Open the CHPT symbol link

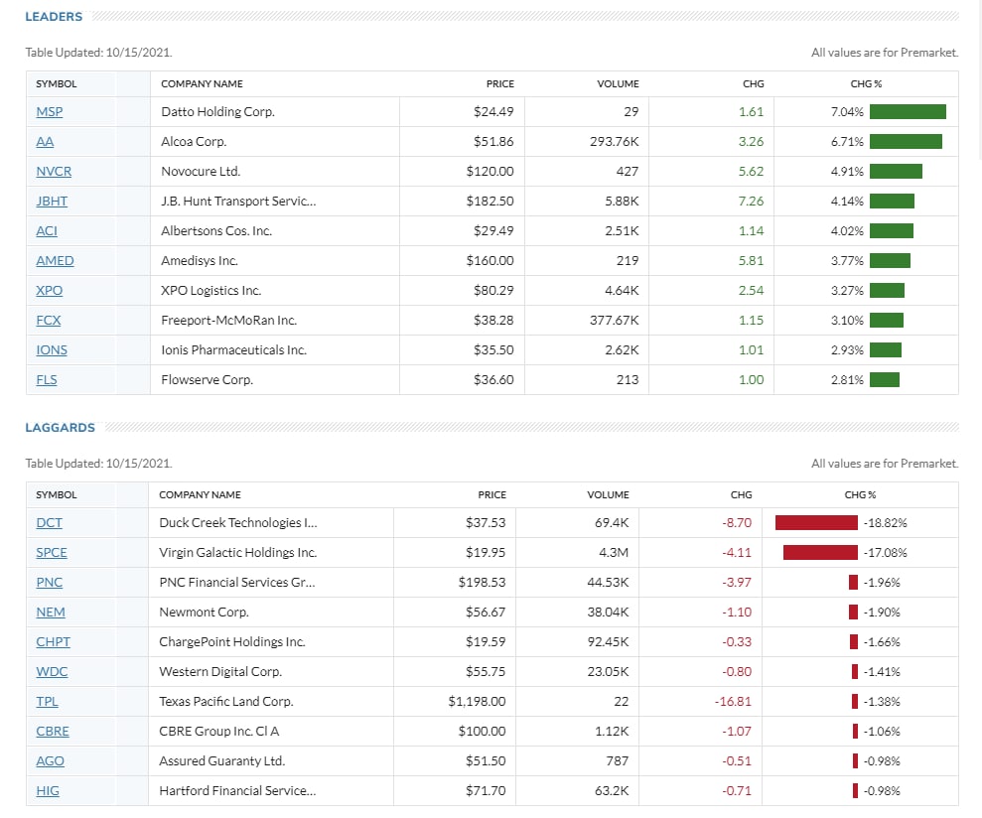pos(54,641)
